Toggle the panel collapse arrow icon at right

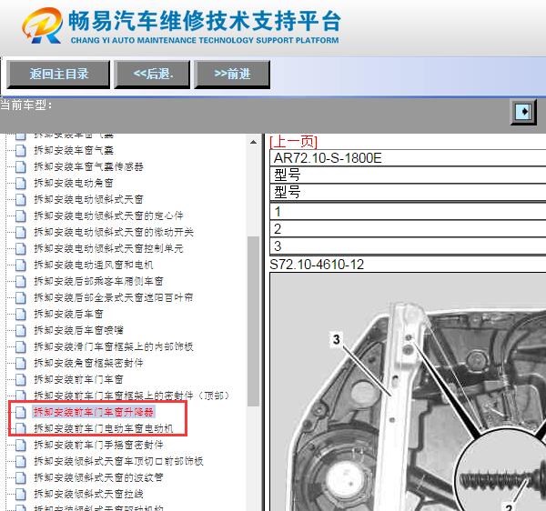click(523, 112)
